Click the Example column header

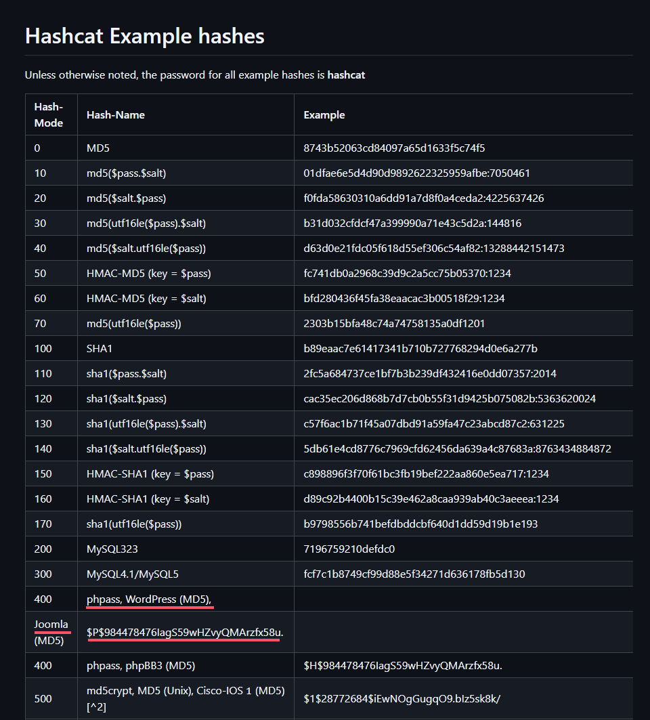(324, 115)
